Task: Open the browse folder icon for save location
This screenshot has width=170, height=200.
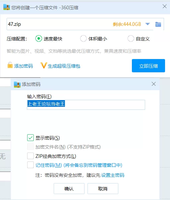Action: (x=158, y=24)
